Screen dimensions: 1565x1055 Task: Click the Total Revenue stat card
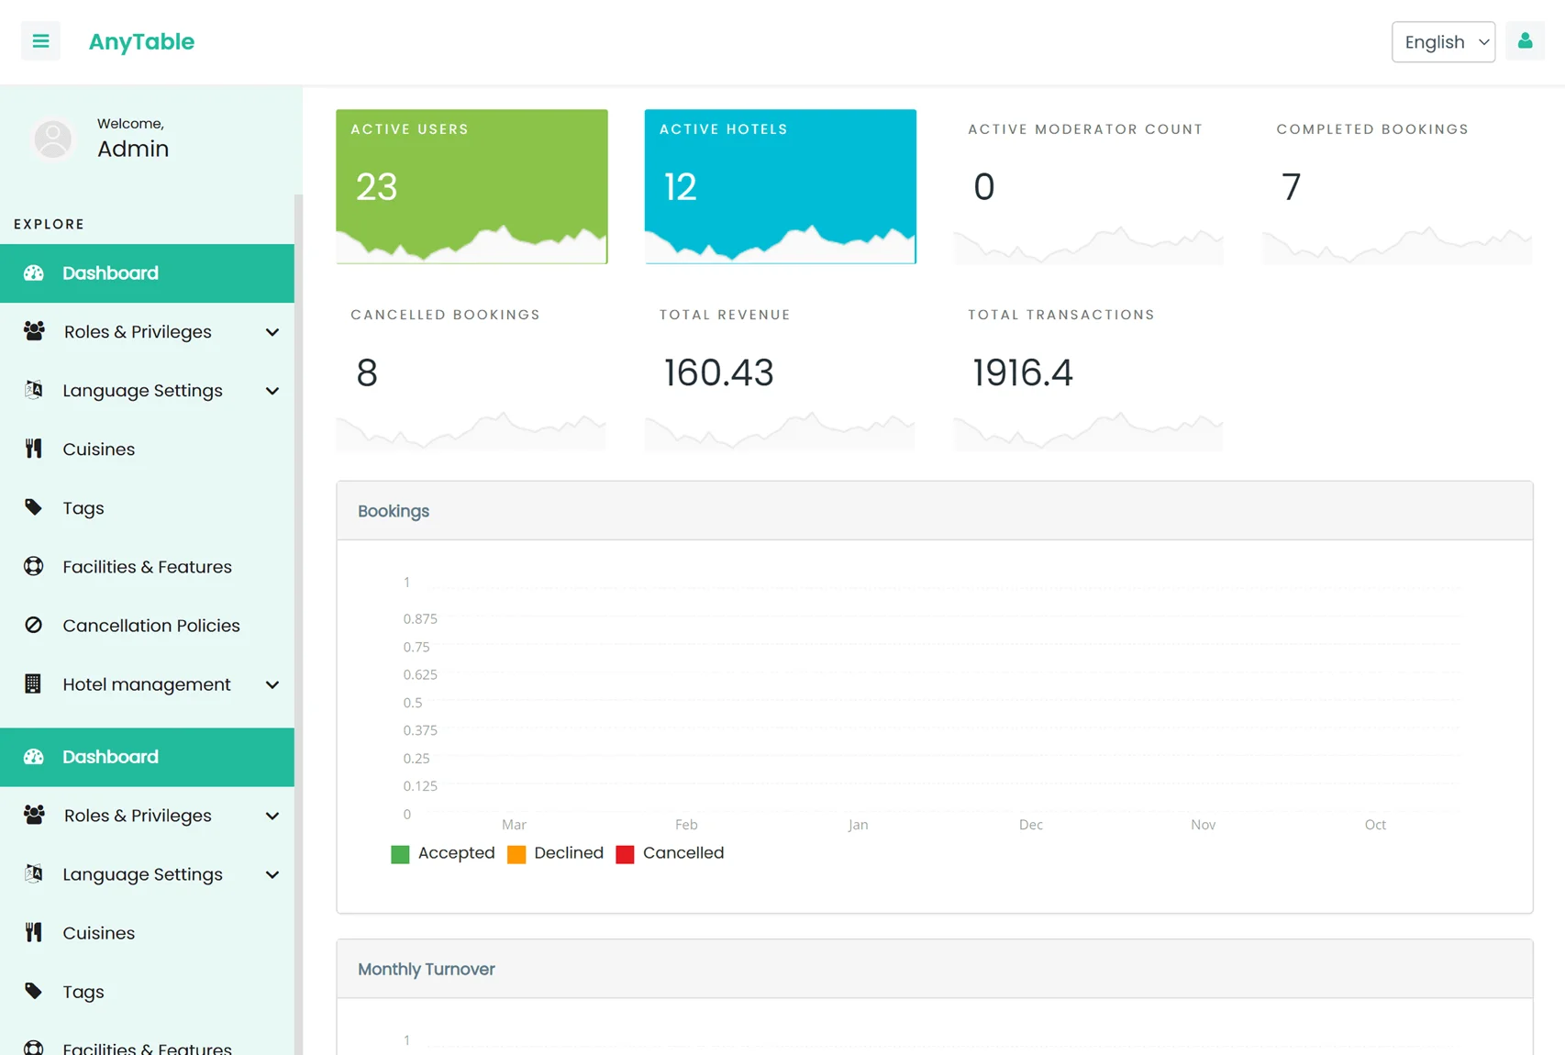click(780, 372)
